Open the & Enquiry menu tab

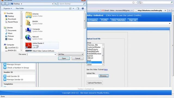click(92, 20)
